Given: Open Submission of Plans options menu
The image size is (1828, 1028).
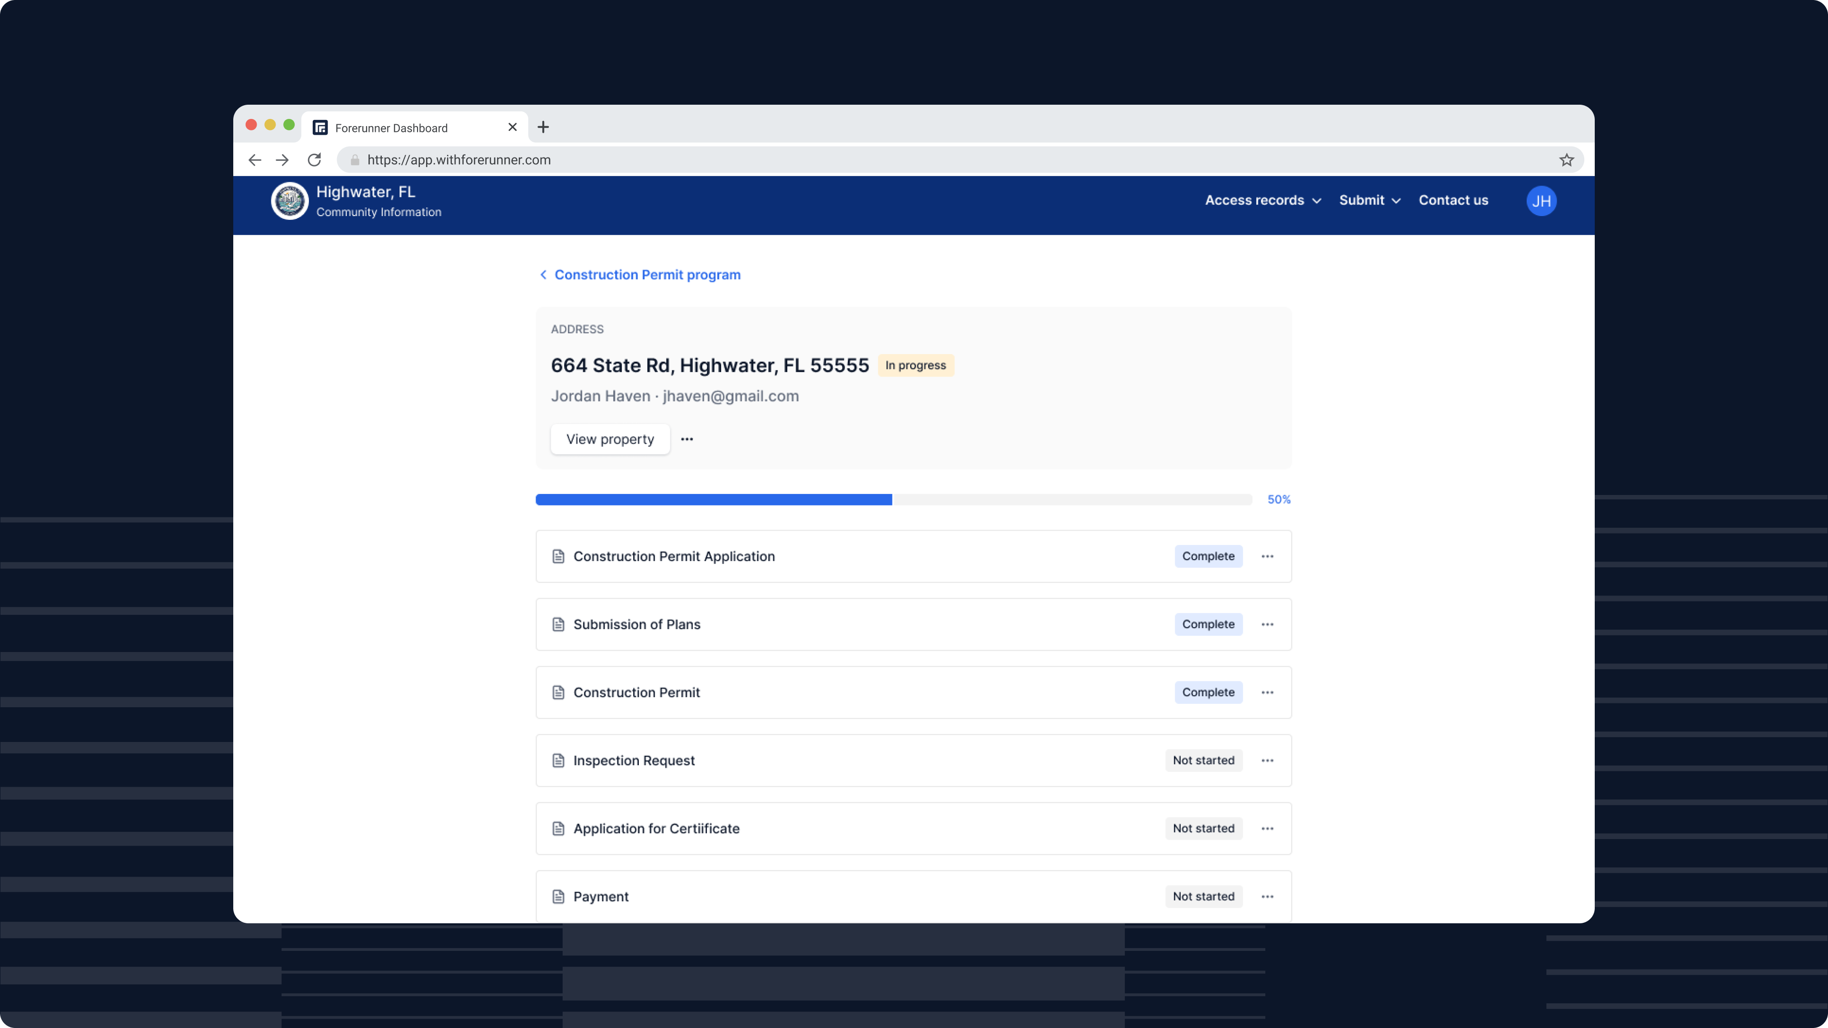Looking at the screenshot, I should tap(1267, 624).
